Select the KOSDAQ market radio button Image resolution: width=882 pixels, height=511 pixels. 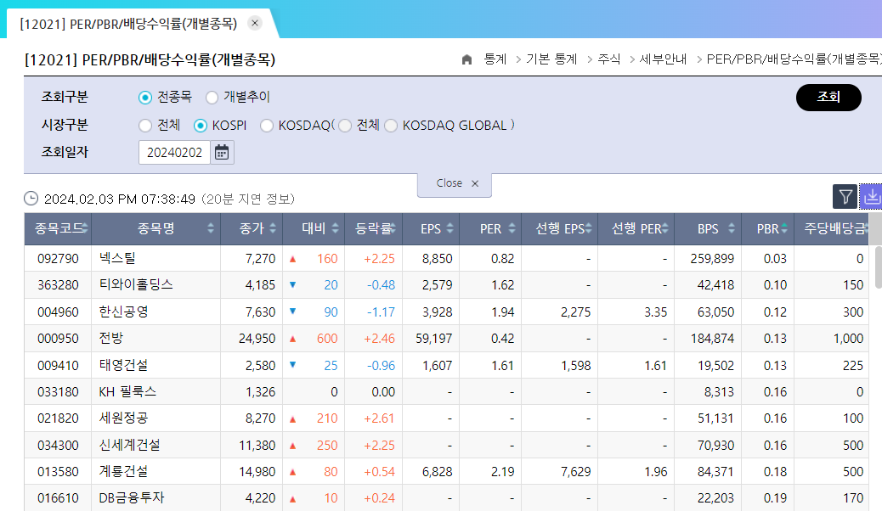coord(267,126)
